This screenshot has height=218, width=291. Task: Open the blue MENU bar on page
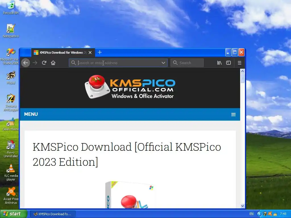point(130,114)
